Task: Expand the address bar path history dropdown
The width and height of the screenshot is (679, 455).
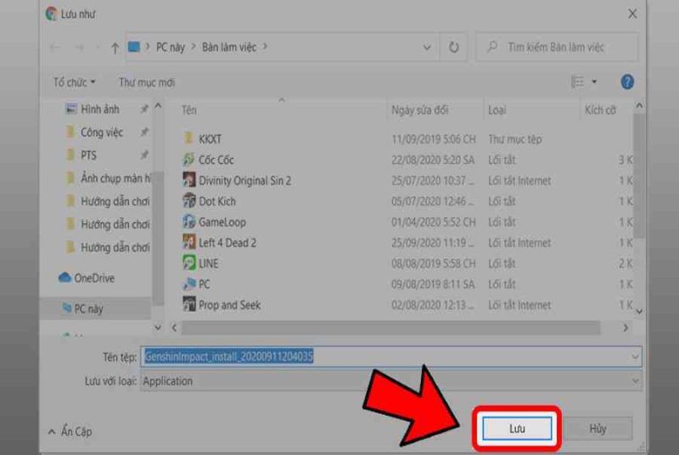Action: 427,48
